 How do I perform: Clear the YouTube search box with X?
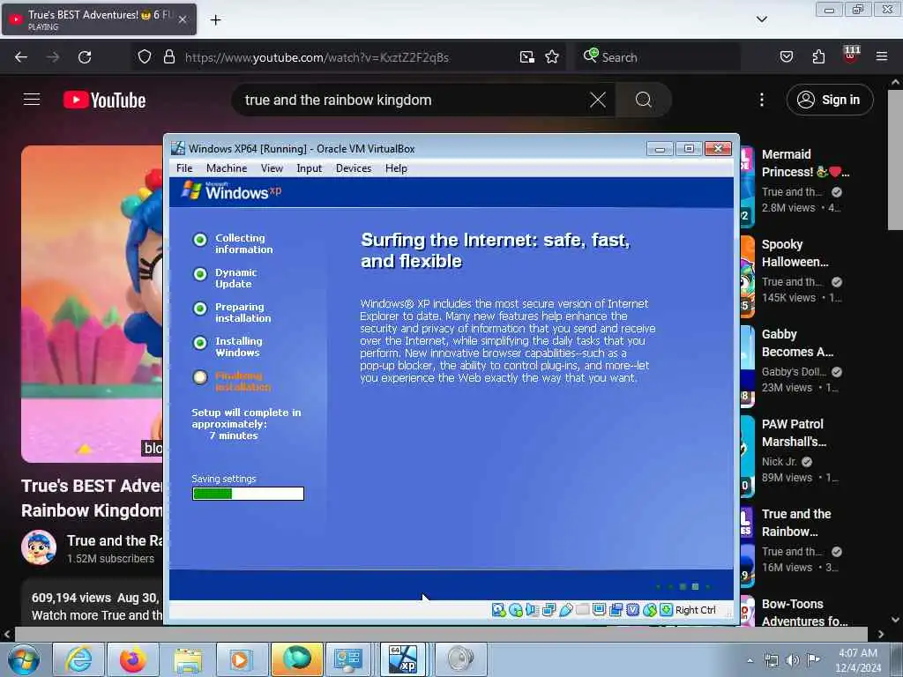(598, 100)
